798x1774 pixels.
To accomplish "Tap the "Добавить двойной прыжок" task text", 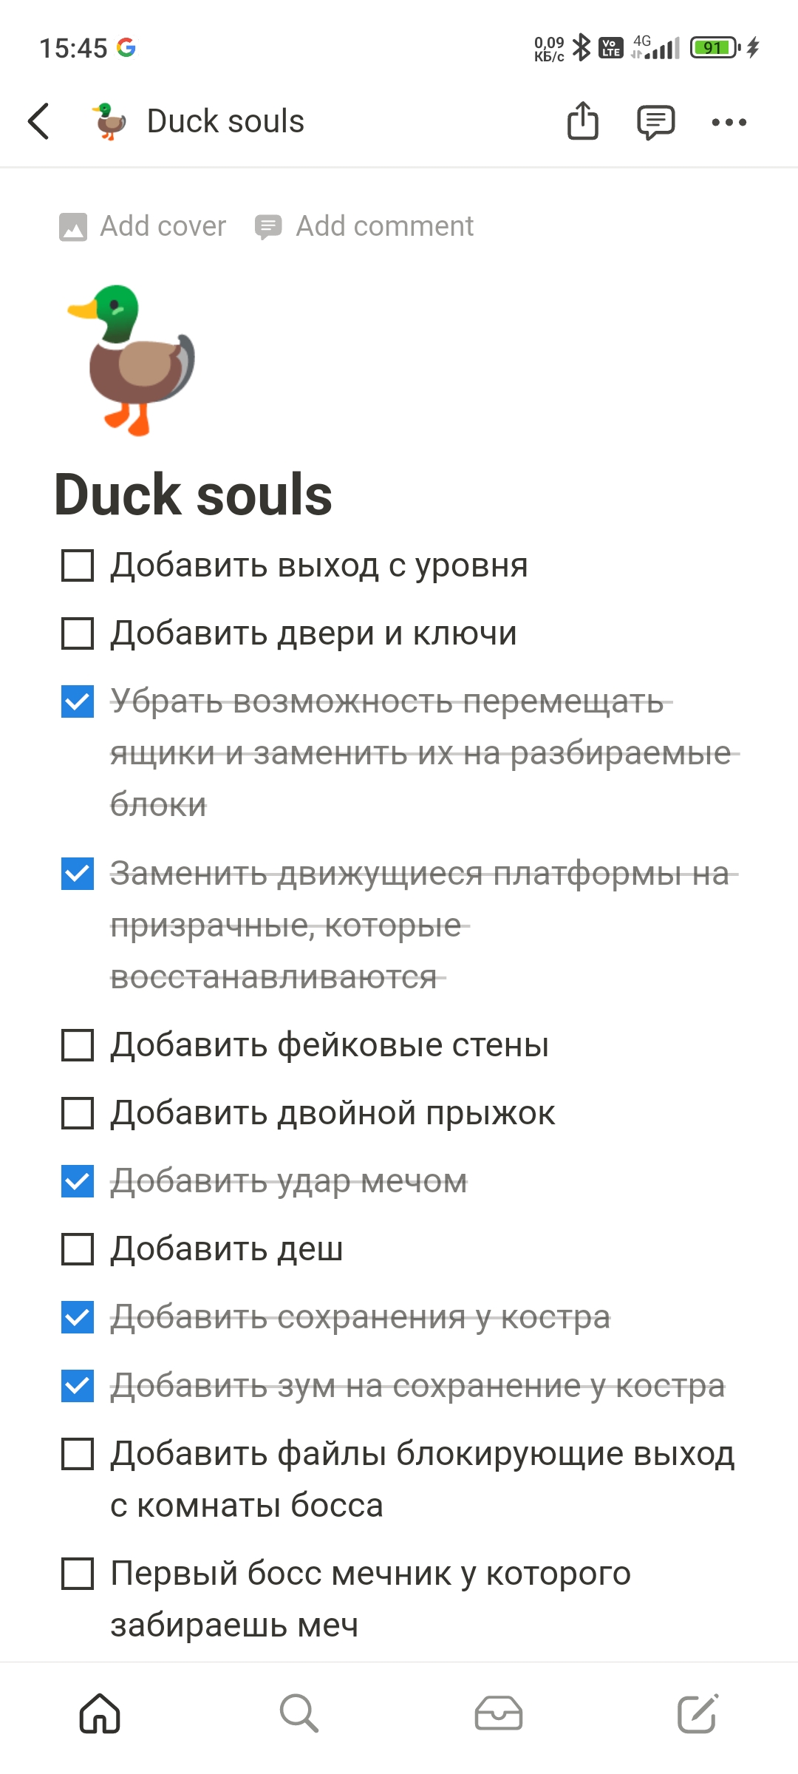I will tap(332, 1113).
